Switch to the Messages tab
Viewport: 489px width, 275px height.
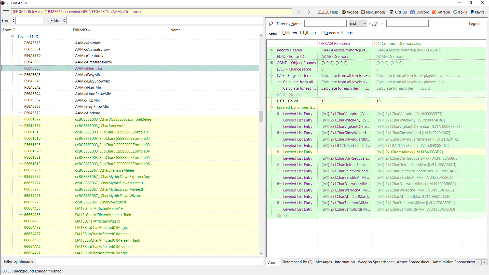pyautogui.click(x=324, y=262)
